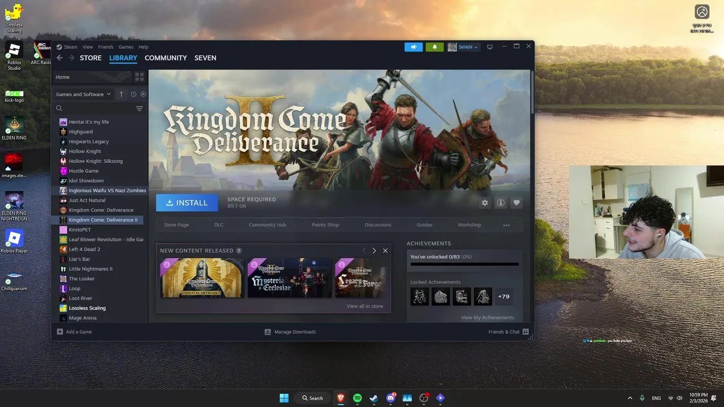Open the Discussions link
The image size is (724, 407).
click(378, 225)
